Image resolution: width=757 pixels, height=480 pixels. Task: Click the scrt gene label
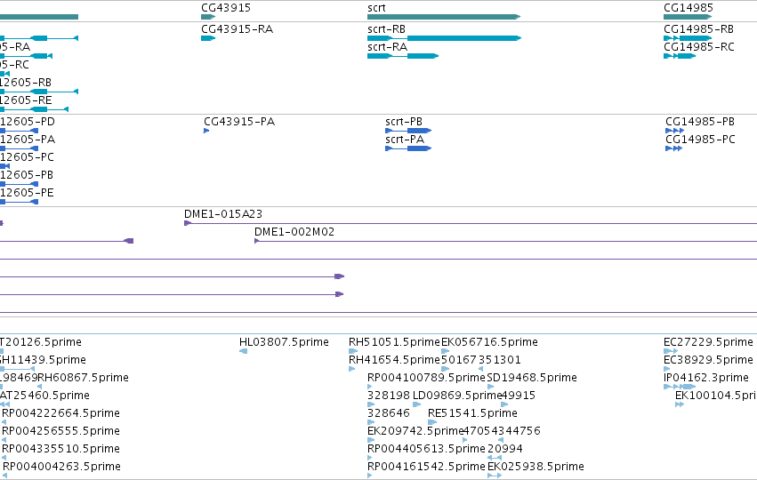(x=376, y=8)
